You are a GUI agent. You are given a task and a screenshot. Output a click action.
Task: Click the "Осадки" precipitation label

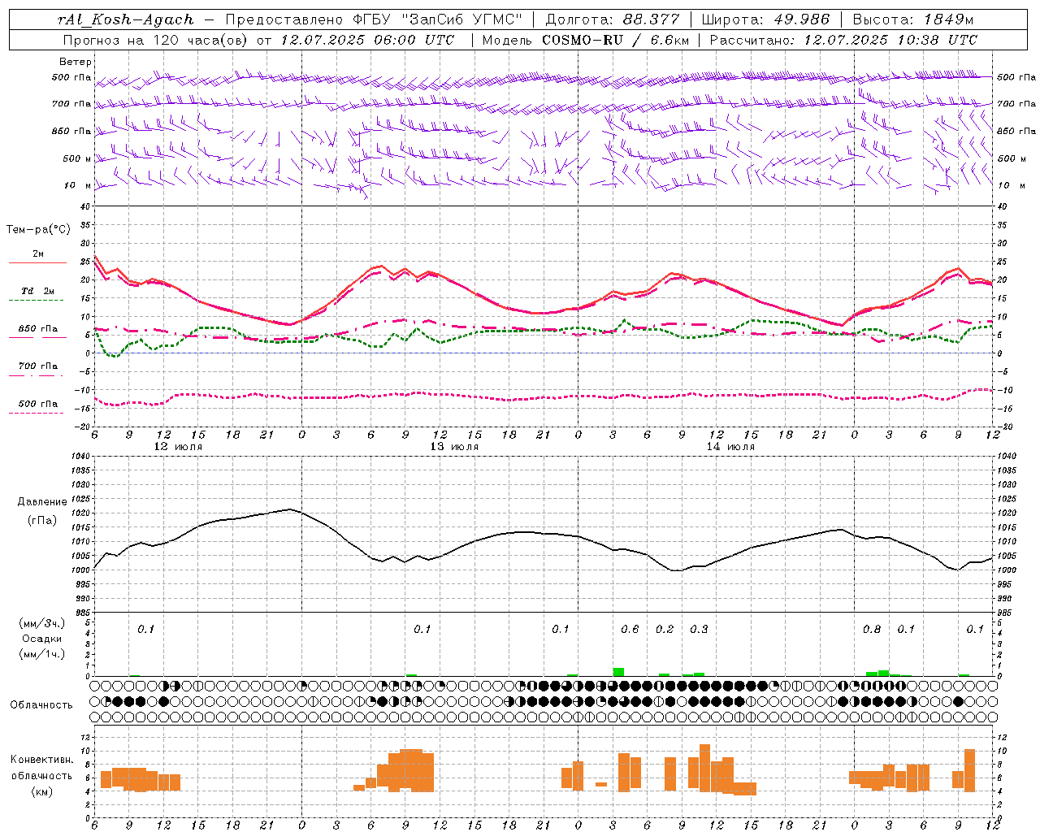pyautogui.click(x=42, y=639)
